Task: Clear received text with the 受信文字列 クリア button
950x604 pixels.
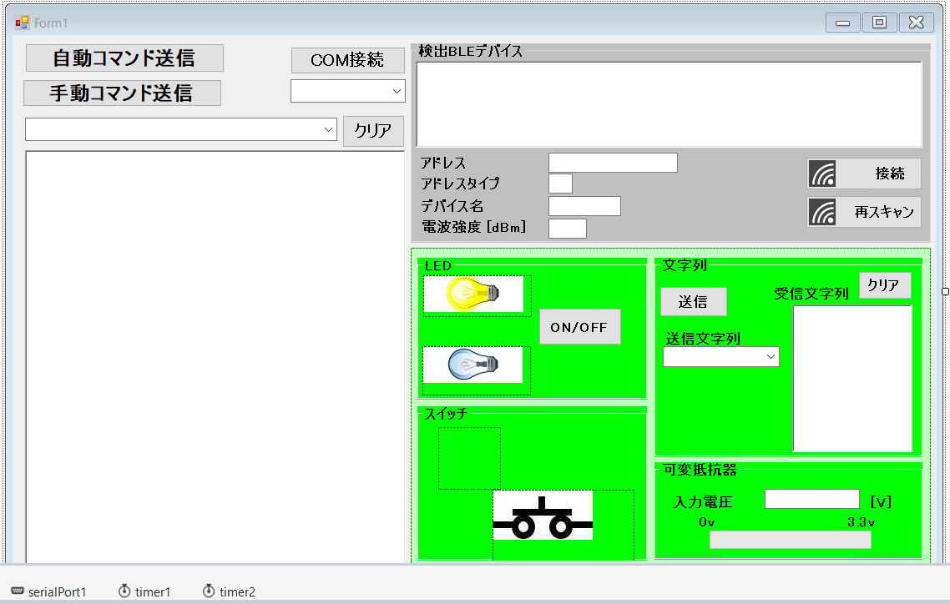Action: 884,284
